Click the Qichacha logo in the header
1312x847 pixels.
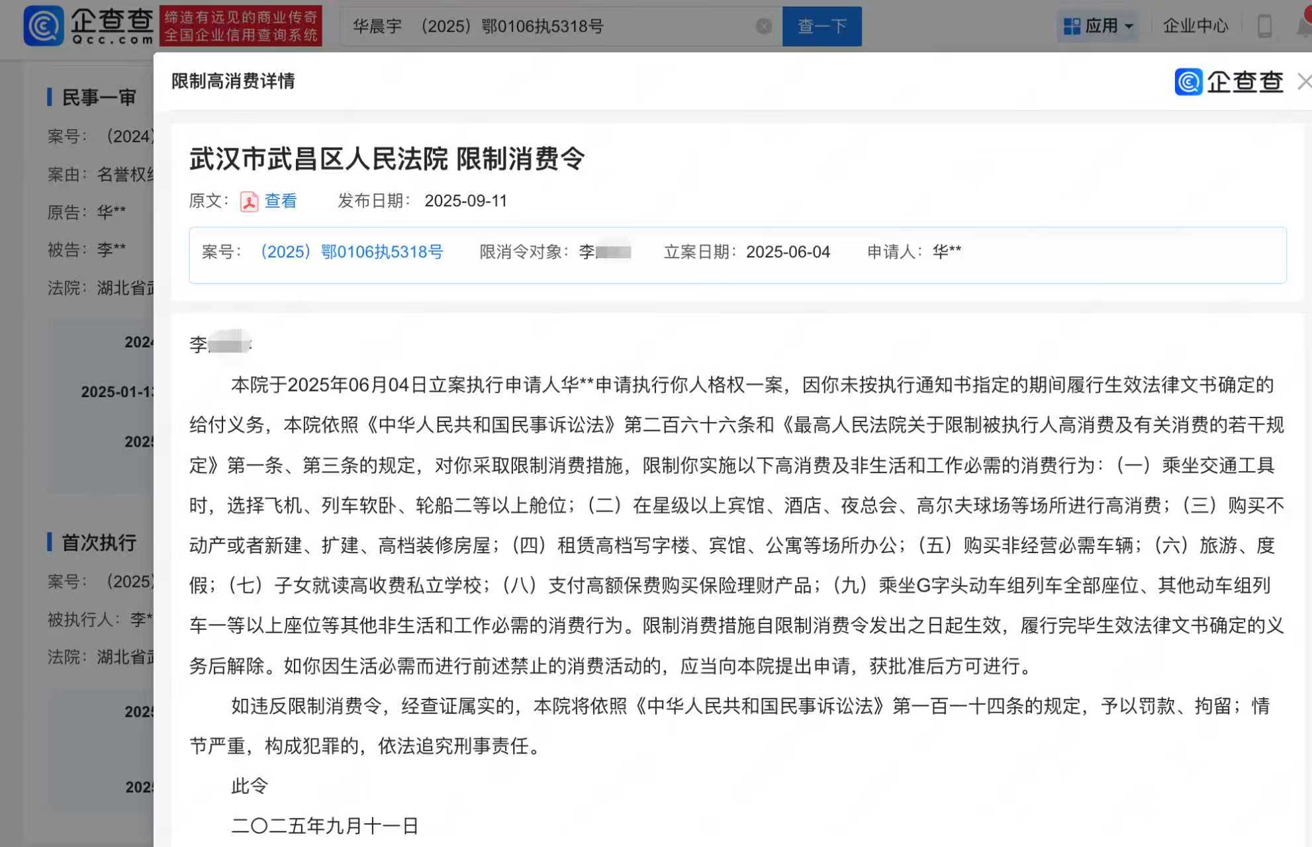89,26
